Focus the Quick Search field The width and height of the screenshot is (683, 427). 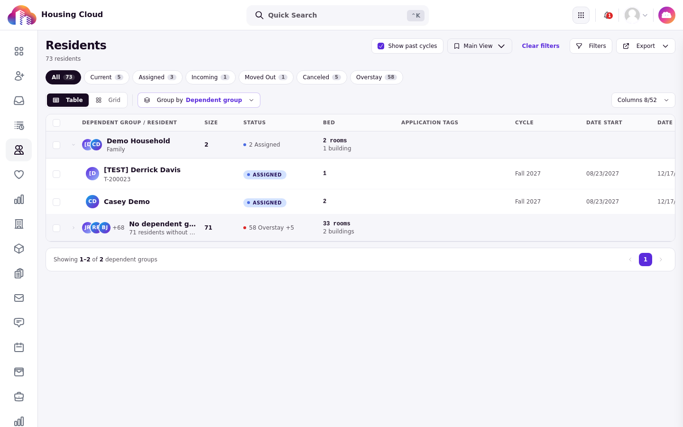click(x=338, y=15)
